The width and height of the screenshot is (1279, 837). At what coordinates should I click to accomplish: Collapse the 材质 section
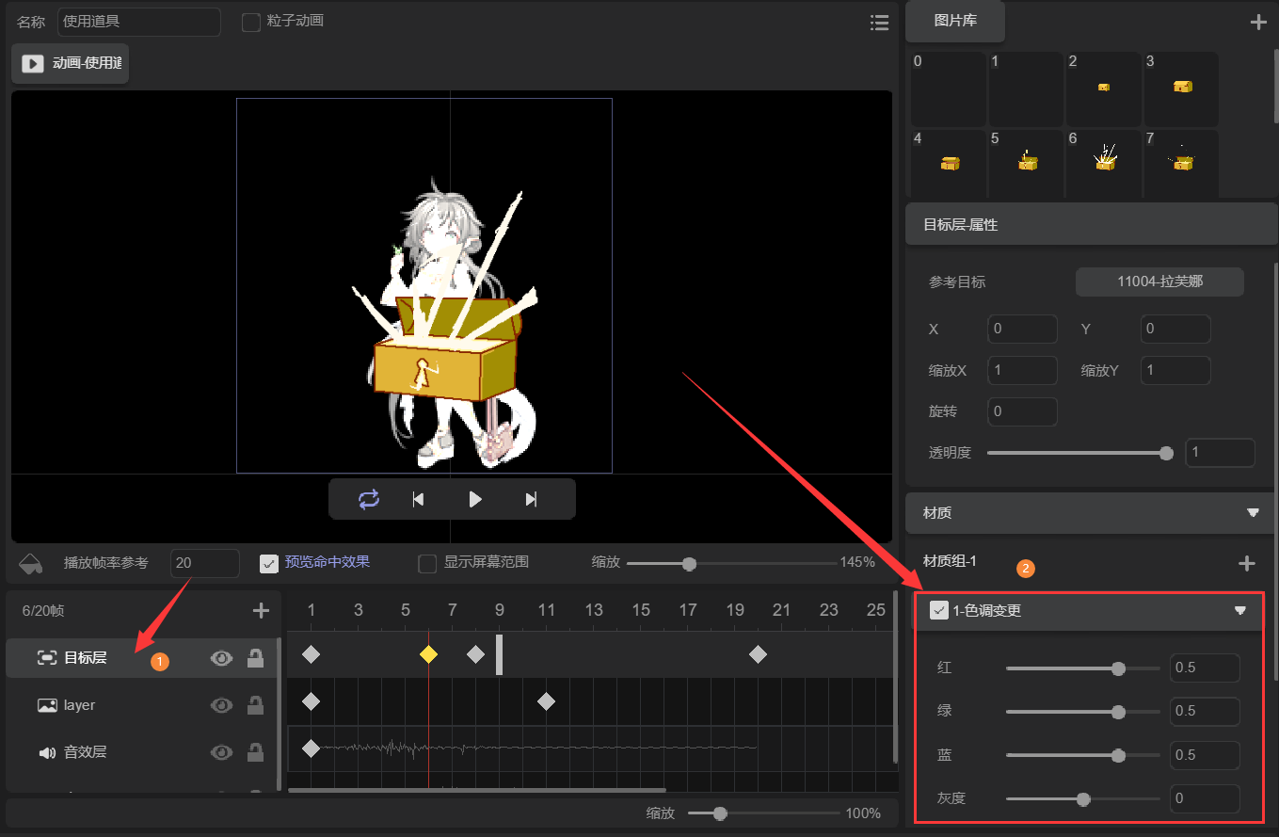[x=1253, y=513]
